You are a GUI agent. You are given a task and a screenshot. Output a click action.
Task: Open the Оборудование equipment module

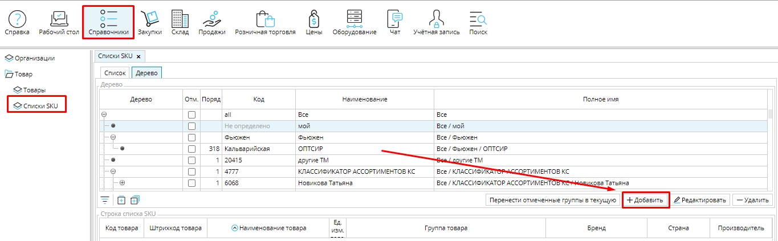coord(354,23)
